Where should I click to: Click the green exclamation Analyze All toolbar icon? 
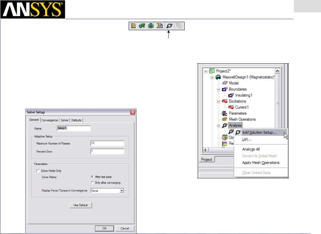151,26
